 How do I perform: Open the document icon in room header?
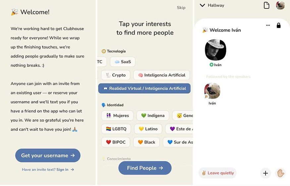[266, 5]
